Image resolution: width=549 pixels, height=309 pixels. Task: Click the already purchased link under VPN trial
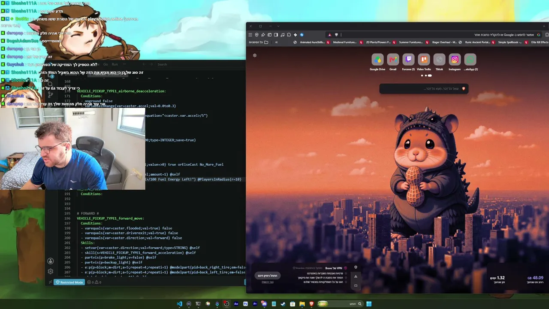click(x=268, y=282)
